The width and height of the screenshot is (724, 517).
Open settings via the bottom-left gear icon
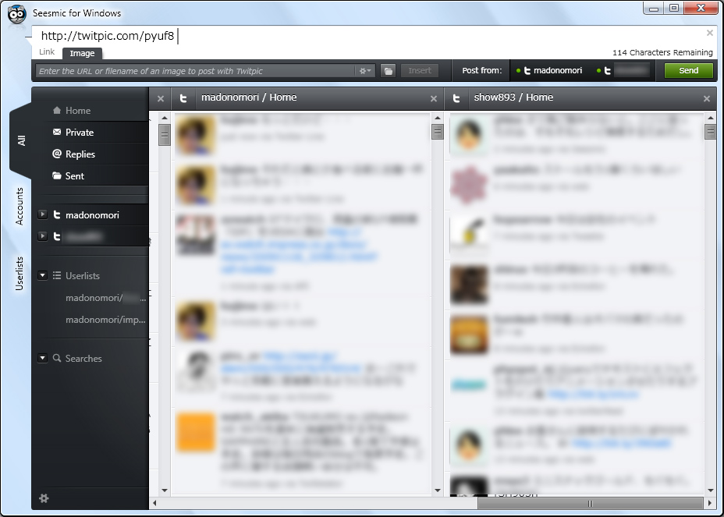[x=44, y=498]
